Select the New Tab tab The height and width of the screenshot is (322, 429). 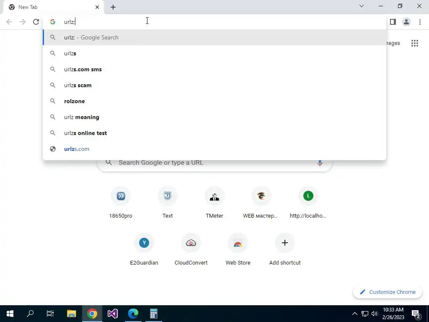53,7
